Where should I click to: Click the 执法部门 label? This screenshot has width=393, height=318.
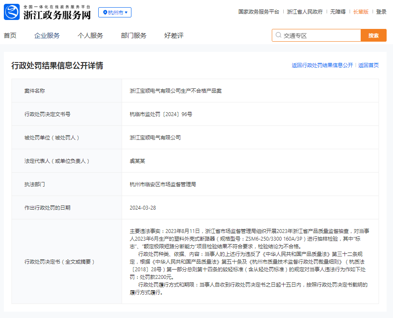point(34,184)
